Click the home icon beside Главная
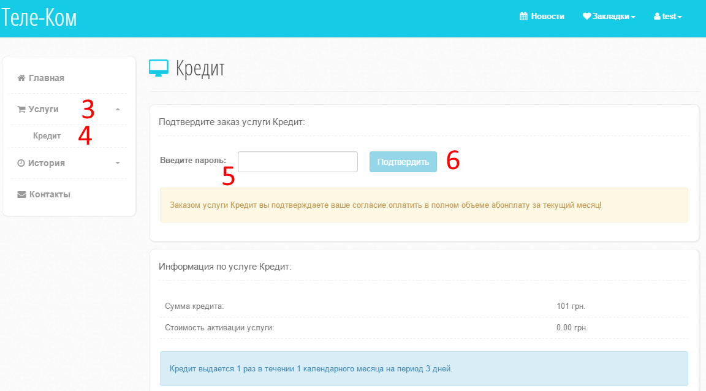706x391 pixels. click(21, 78)
